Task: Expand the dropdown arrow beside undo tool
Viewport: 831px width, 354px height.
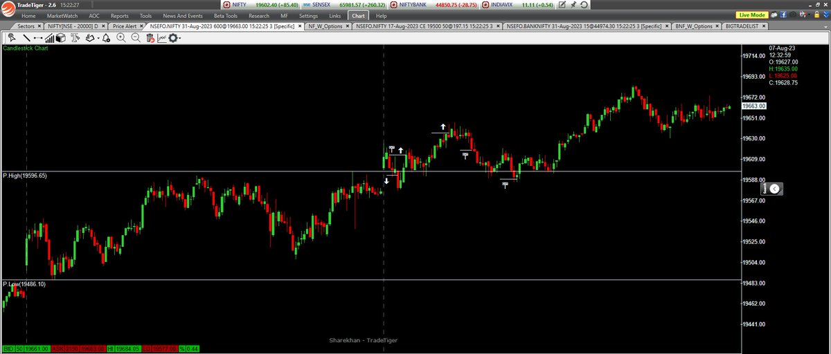Action: click(x=98, y=38)
